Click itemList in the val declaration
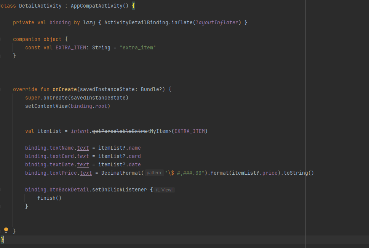This screenshot has height=248, width=369. tap(50, 131)
